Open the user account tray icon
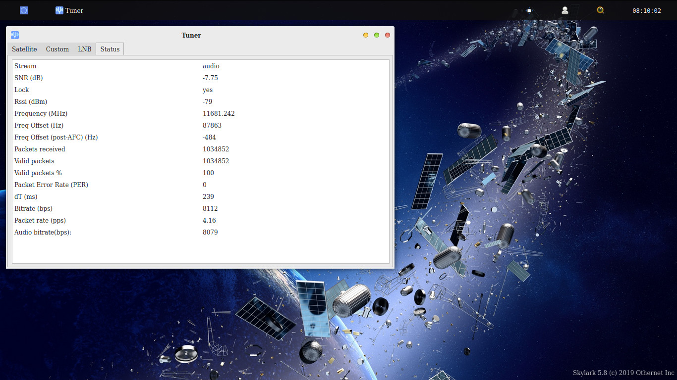This screenshot has height=380, width=677. (565, 10)
